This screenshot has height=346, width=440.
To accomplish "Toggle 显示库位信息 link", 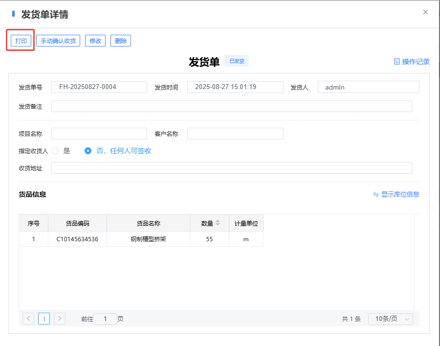I will tap(396, 194).
